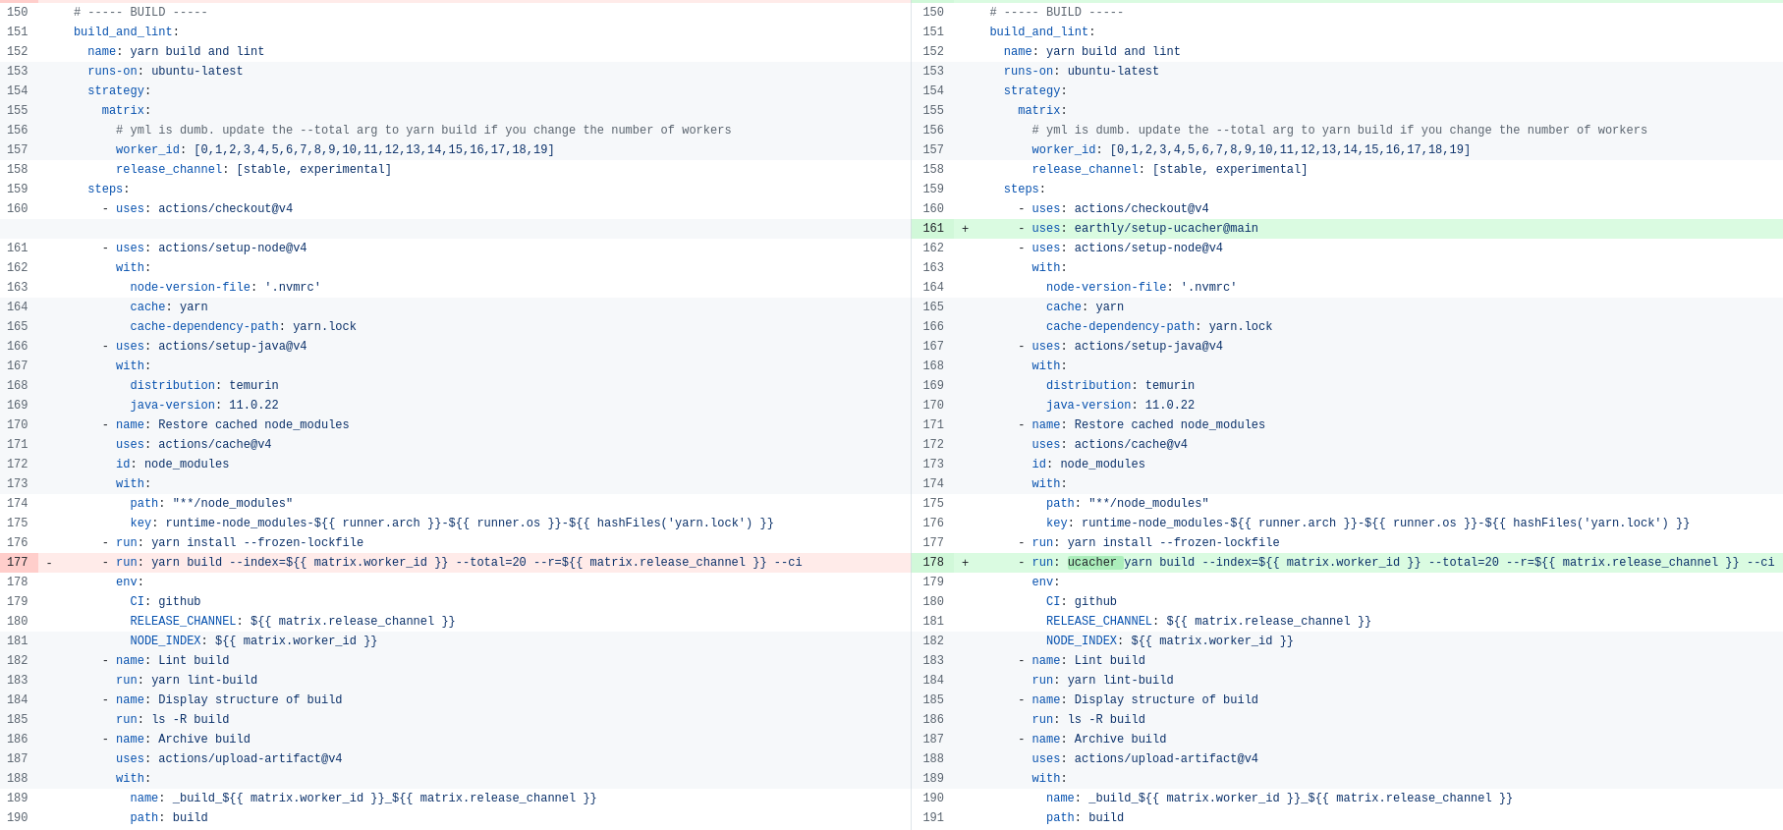Click 'runs-on: ubuntu-latest' in right pane
The image size is (1783, 830).
click(1082, 71)
